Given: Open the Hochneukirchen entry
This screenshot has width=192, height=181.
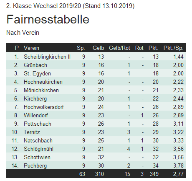Looking at the screenshot, I should pyautogui.click(x=43, y=82).
